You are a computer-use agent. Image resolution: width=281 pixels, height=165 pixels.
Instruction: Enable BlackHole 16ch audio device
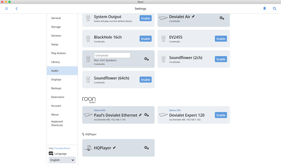click(x=145, y=39)
